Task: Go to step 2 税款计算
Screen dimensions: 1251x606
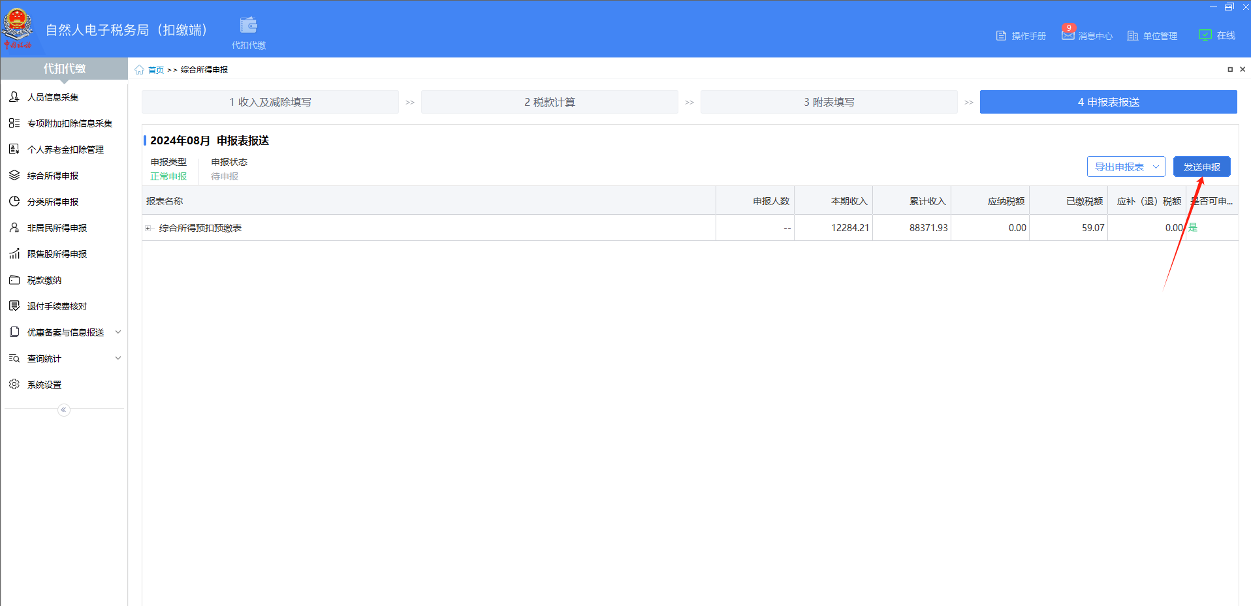Action: click(x=550, y=102)
